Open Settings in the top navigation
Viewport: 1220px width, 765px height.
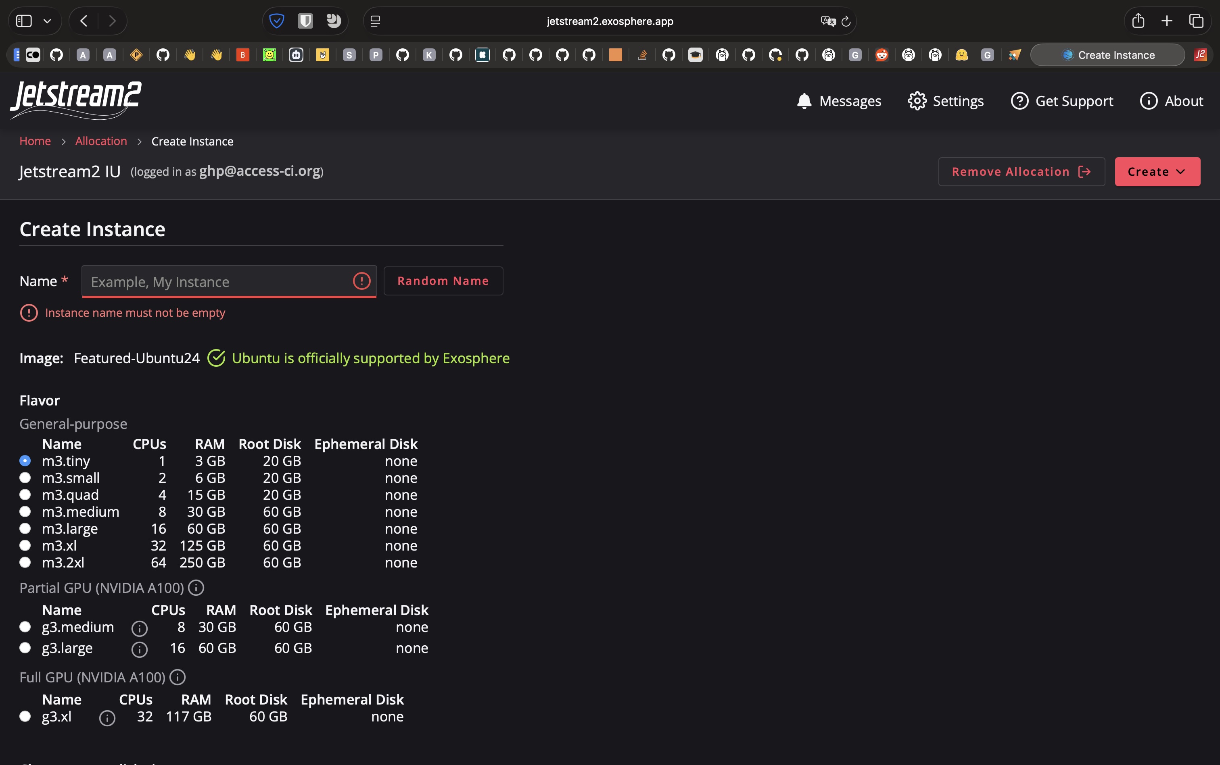pyautogui.click(x=946, y=101)
